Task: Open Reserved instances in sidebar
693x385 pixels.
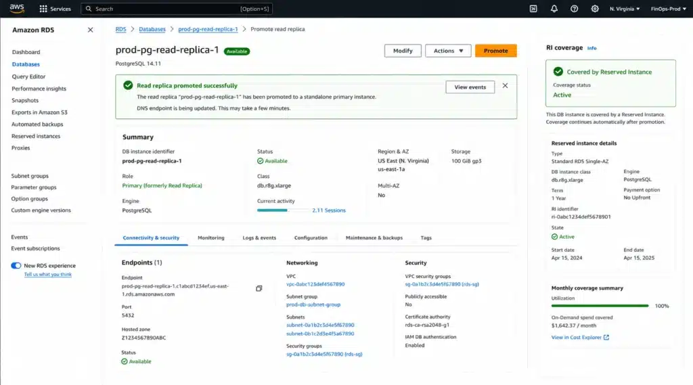Action: (x=36, y=136)
